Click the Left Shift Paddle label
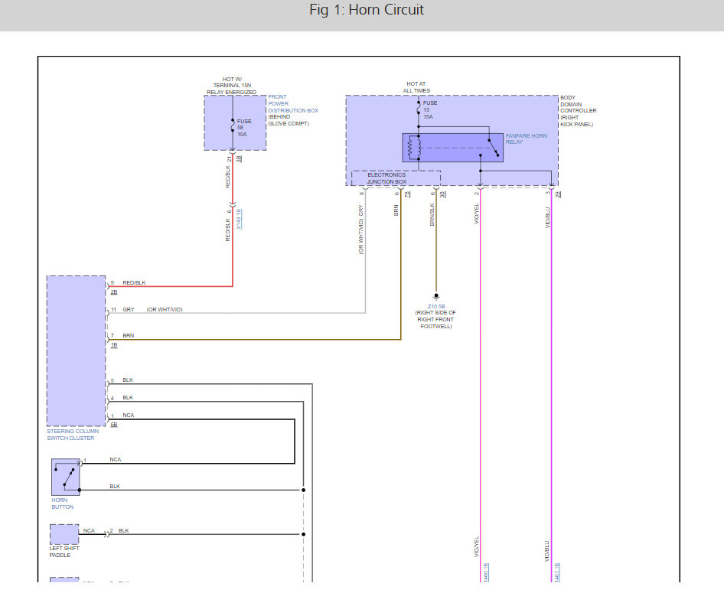This screenshot has width=724, height=606. [64, 552]
